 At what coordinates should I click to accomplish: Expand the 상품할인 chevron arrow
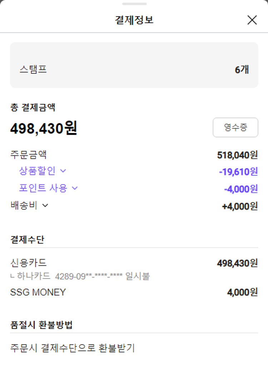[63, 171]
